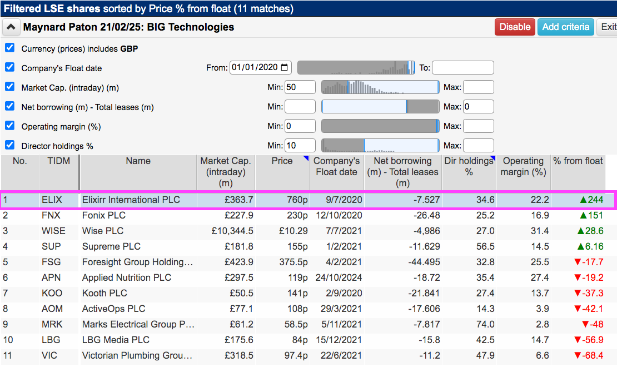This screenshot has height=367, width=617.
Task: Click the Operating margin Max field
Action: [x=479, y=126]
